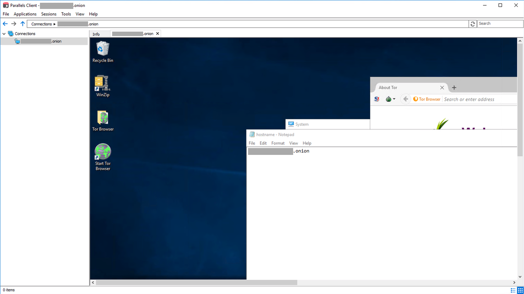Close the About Tor browser tab
Screen dimensions: 524x294
pos(442,88)
